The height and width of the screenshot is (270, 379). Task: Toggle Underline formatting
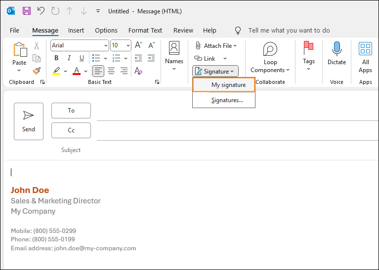[x=82, y=58]
